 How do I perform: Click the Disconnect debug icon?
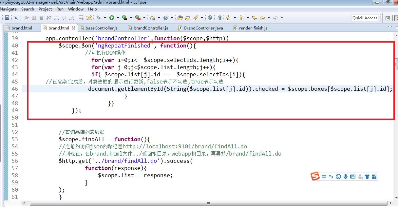coord(48,18)
